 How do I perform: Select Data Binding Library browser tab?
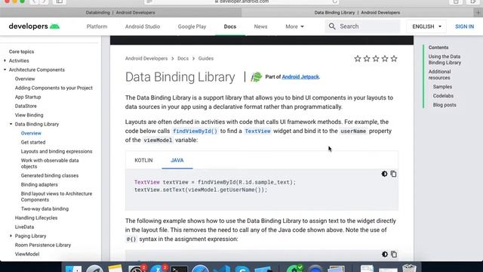(x=357, y=13)
